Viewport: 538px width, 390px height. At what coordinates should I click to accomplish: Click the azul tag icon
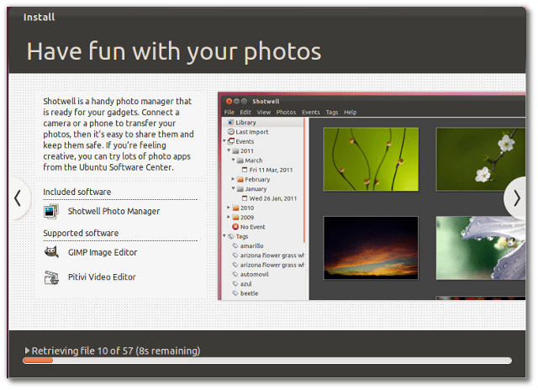click(x=235, y=284)
